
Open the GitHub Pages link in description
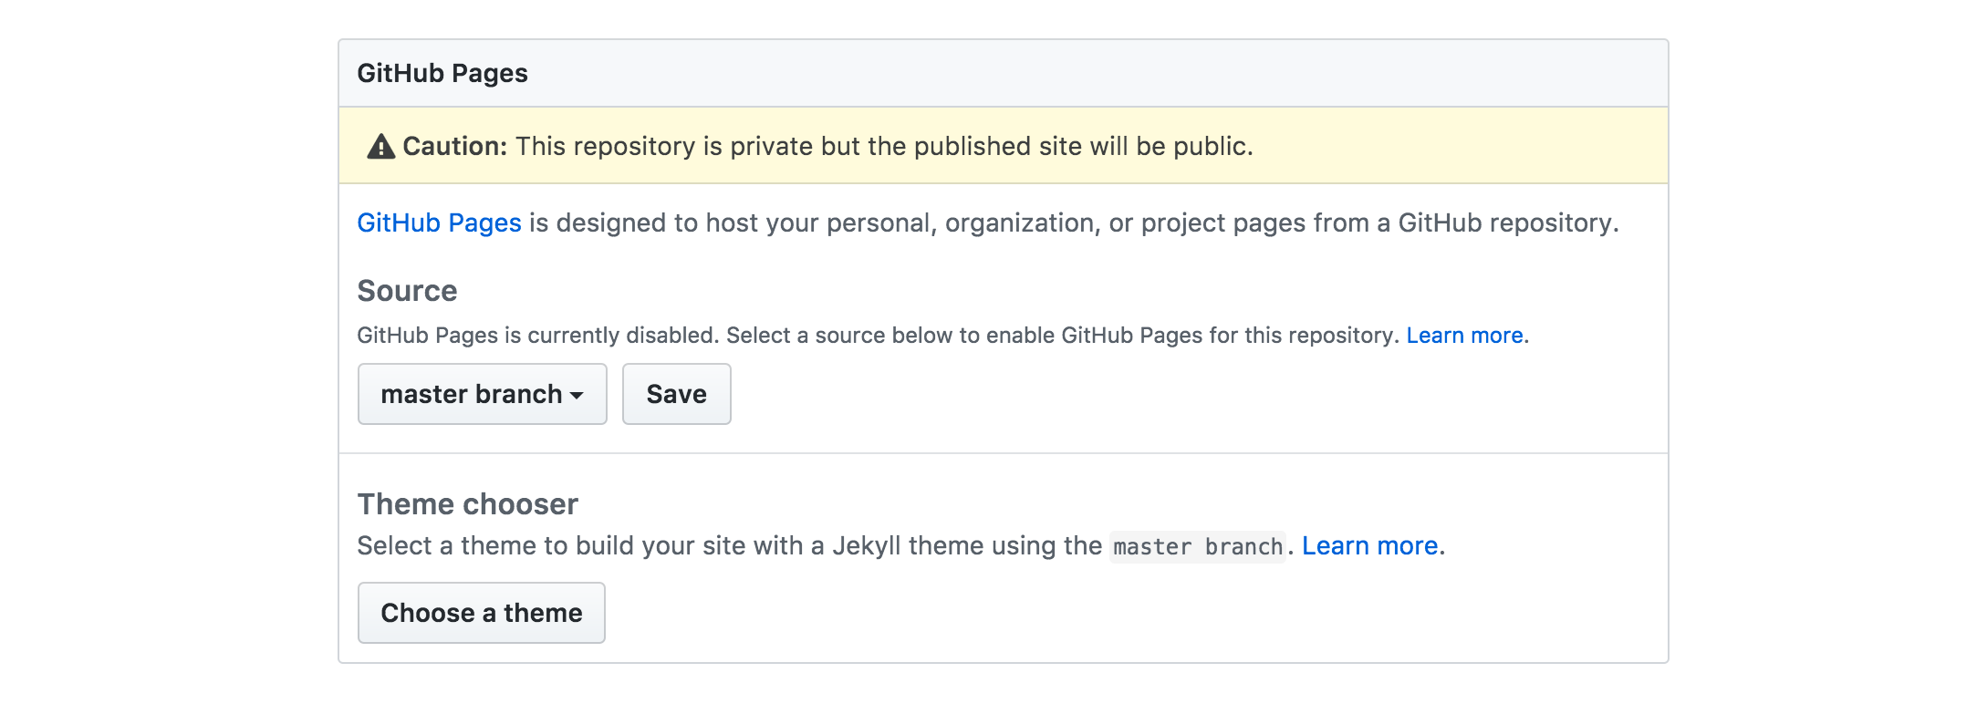pyautogui.click(x=439, y=223)
